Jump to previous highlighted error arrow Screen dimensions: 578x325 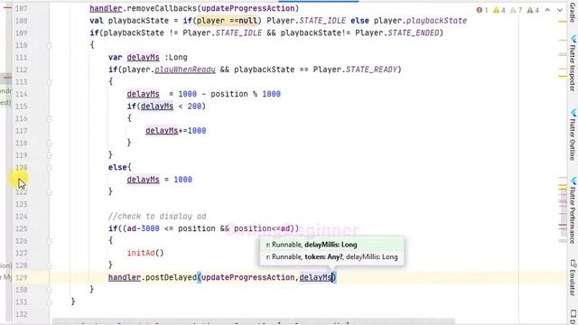coord(548,10)
